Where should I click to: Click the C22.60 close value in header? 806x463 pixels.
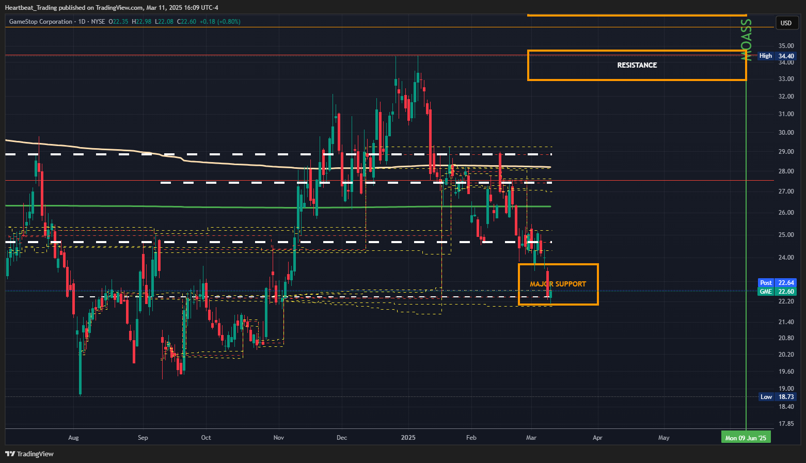tap(186, 22)
